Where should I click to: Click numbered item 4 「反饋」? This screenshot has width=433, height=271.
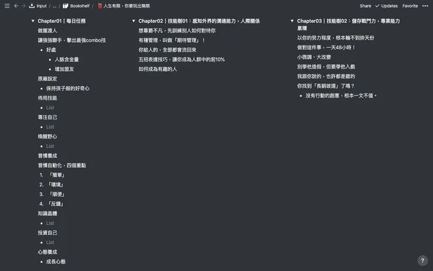click(56, 204)
